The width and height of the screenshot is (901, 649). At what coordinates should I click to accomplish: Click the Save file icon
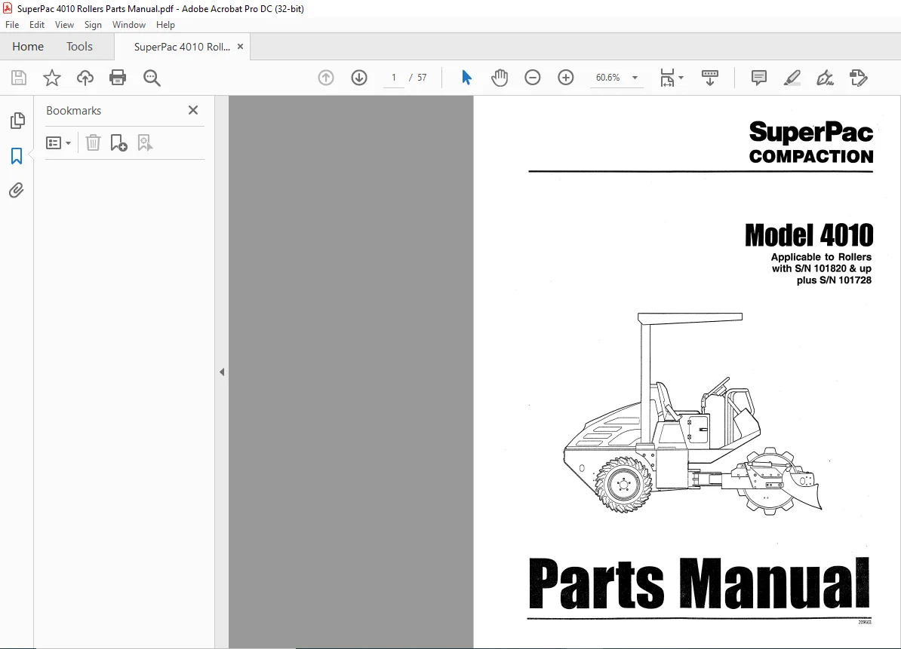[x=19, y=78]
